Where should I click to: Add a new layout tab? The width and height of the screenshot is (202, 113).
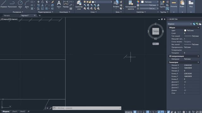(x=28, y=111)
